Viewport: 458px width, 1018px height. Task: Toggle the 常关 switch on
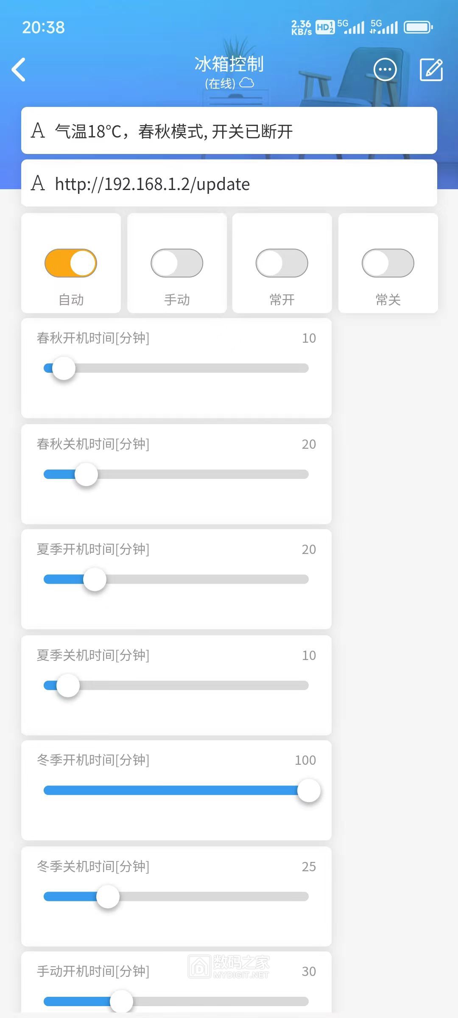tap(388, 263)
